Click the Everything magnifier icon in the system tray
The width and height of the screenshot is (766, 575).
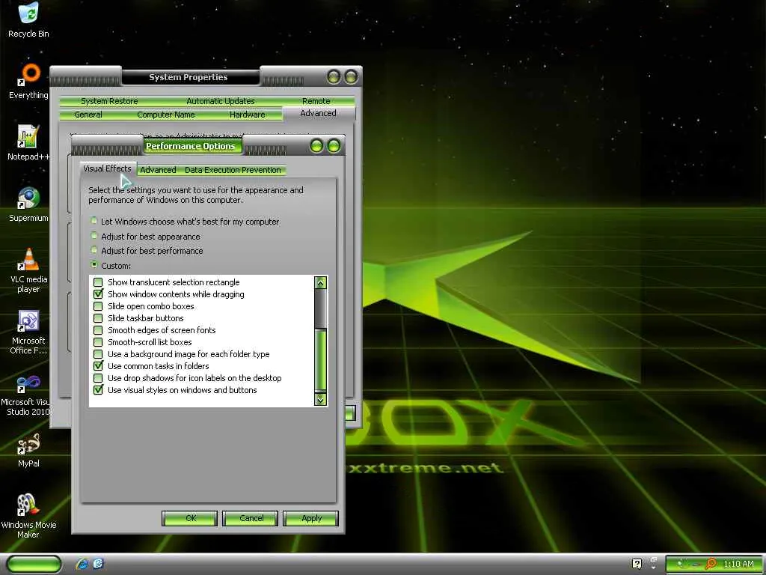(711, 564)
